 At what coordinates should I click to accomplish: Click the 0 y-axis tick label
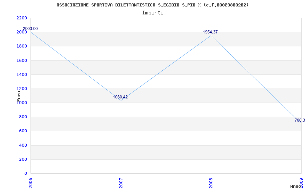(26, 173)
